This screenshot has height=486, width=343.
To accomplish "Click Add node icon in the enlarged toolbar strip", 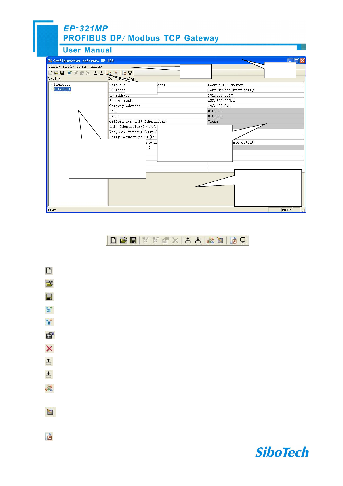I will (146, 240).
